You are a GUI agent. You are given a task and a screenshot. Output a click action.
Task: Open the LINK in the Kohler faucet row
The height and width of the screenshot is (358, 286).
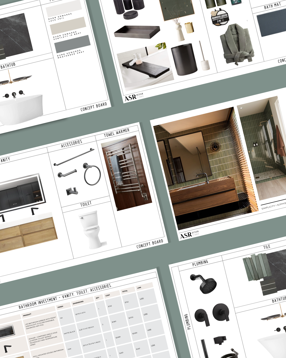pos(146,314)
